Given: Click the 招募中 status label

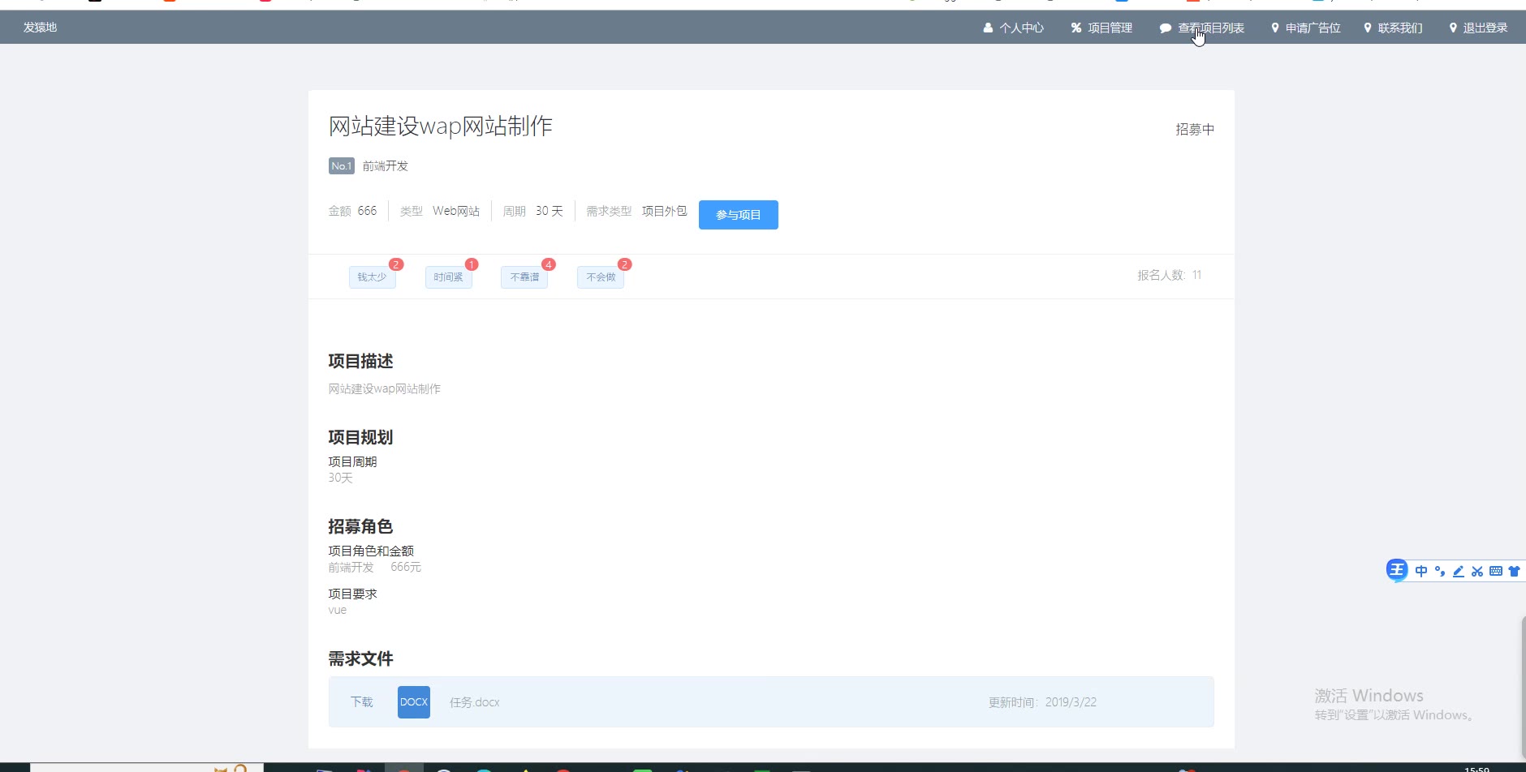Looking at the screenshot, I should (1195, 130).
